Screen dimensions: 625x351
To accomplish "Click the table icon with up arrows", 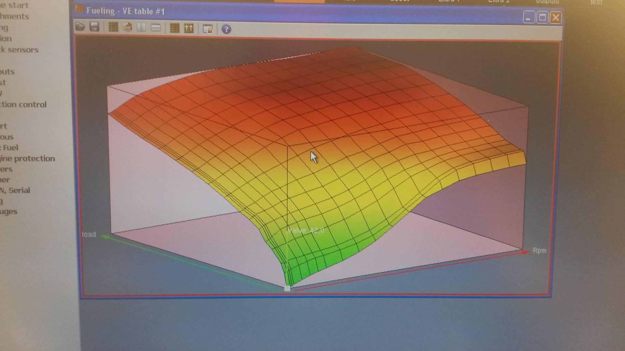I will 189,29.
